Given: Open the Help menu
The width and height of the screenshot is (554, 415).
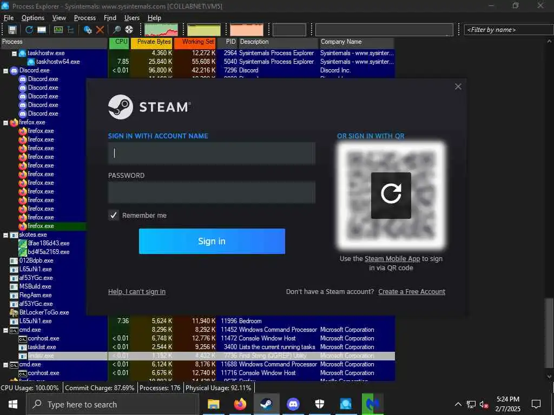Looking at the screenshot, I should pos(154,18).
